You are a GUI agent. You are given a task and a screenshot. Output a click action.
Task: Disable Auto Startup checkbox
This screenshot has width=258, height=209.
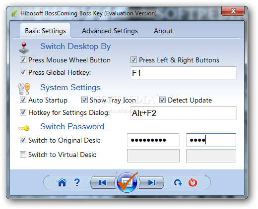(23, 100)
